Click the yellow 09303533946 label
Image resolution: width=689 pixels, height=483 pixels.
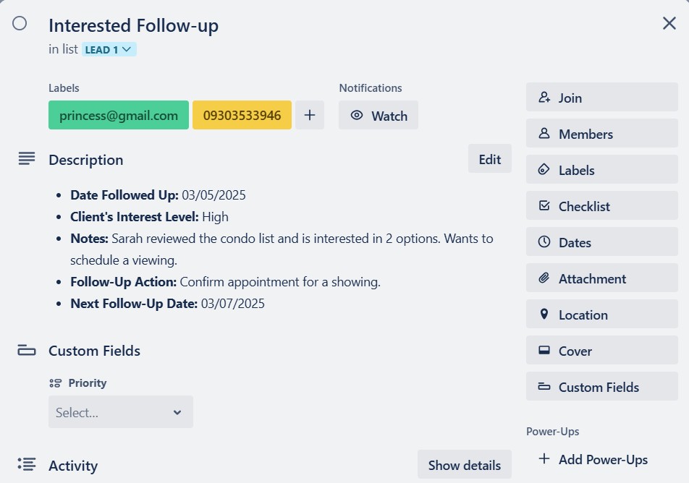(x=242, y=116)
